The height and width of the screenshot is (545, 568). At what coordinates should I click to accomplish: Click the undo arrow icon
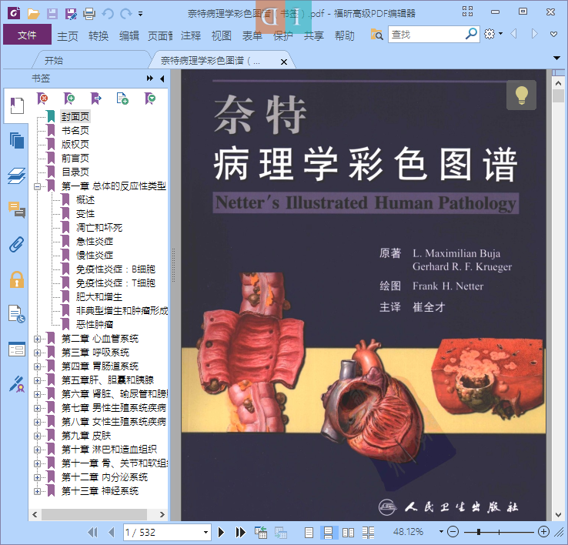tap(108, 14)
